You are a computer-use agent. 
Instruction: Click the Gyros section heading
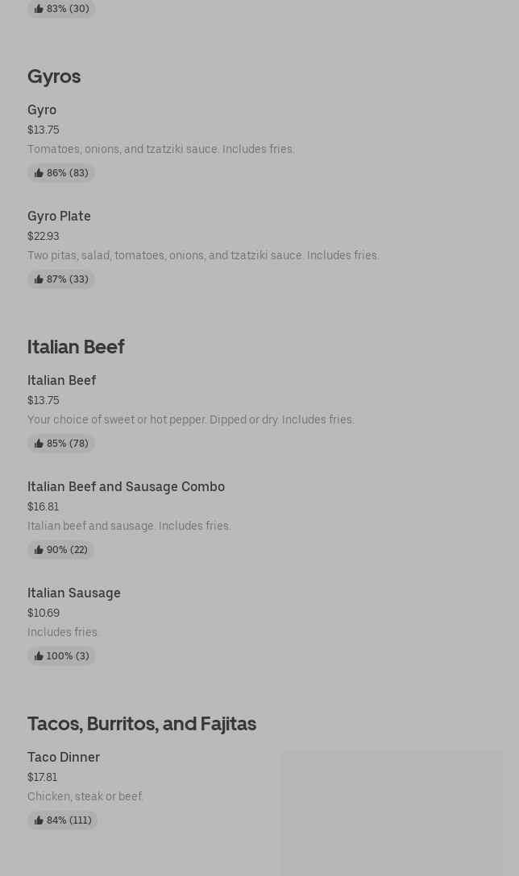click(54, 76)
